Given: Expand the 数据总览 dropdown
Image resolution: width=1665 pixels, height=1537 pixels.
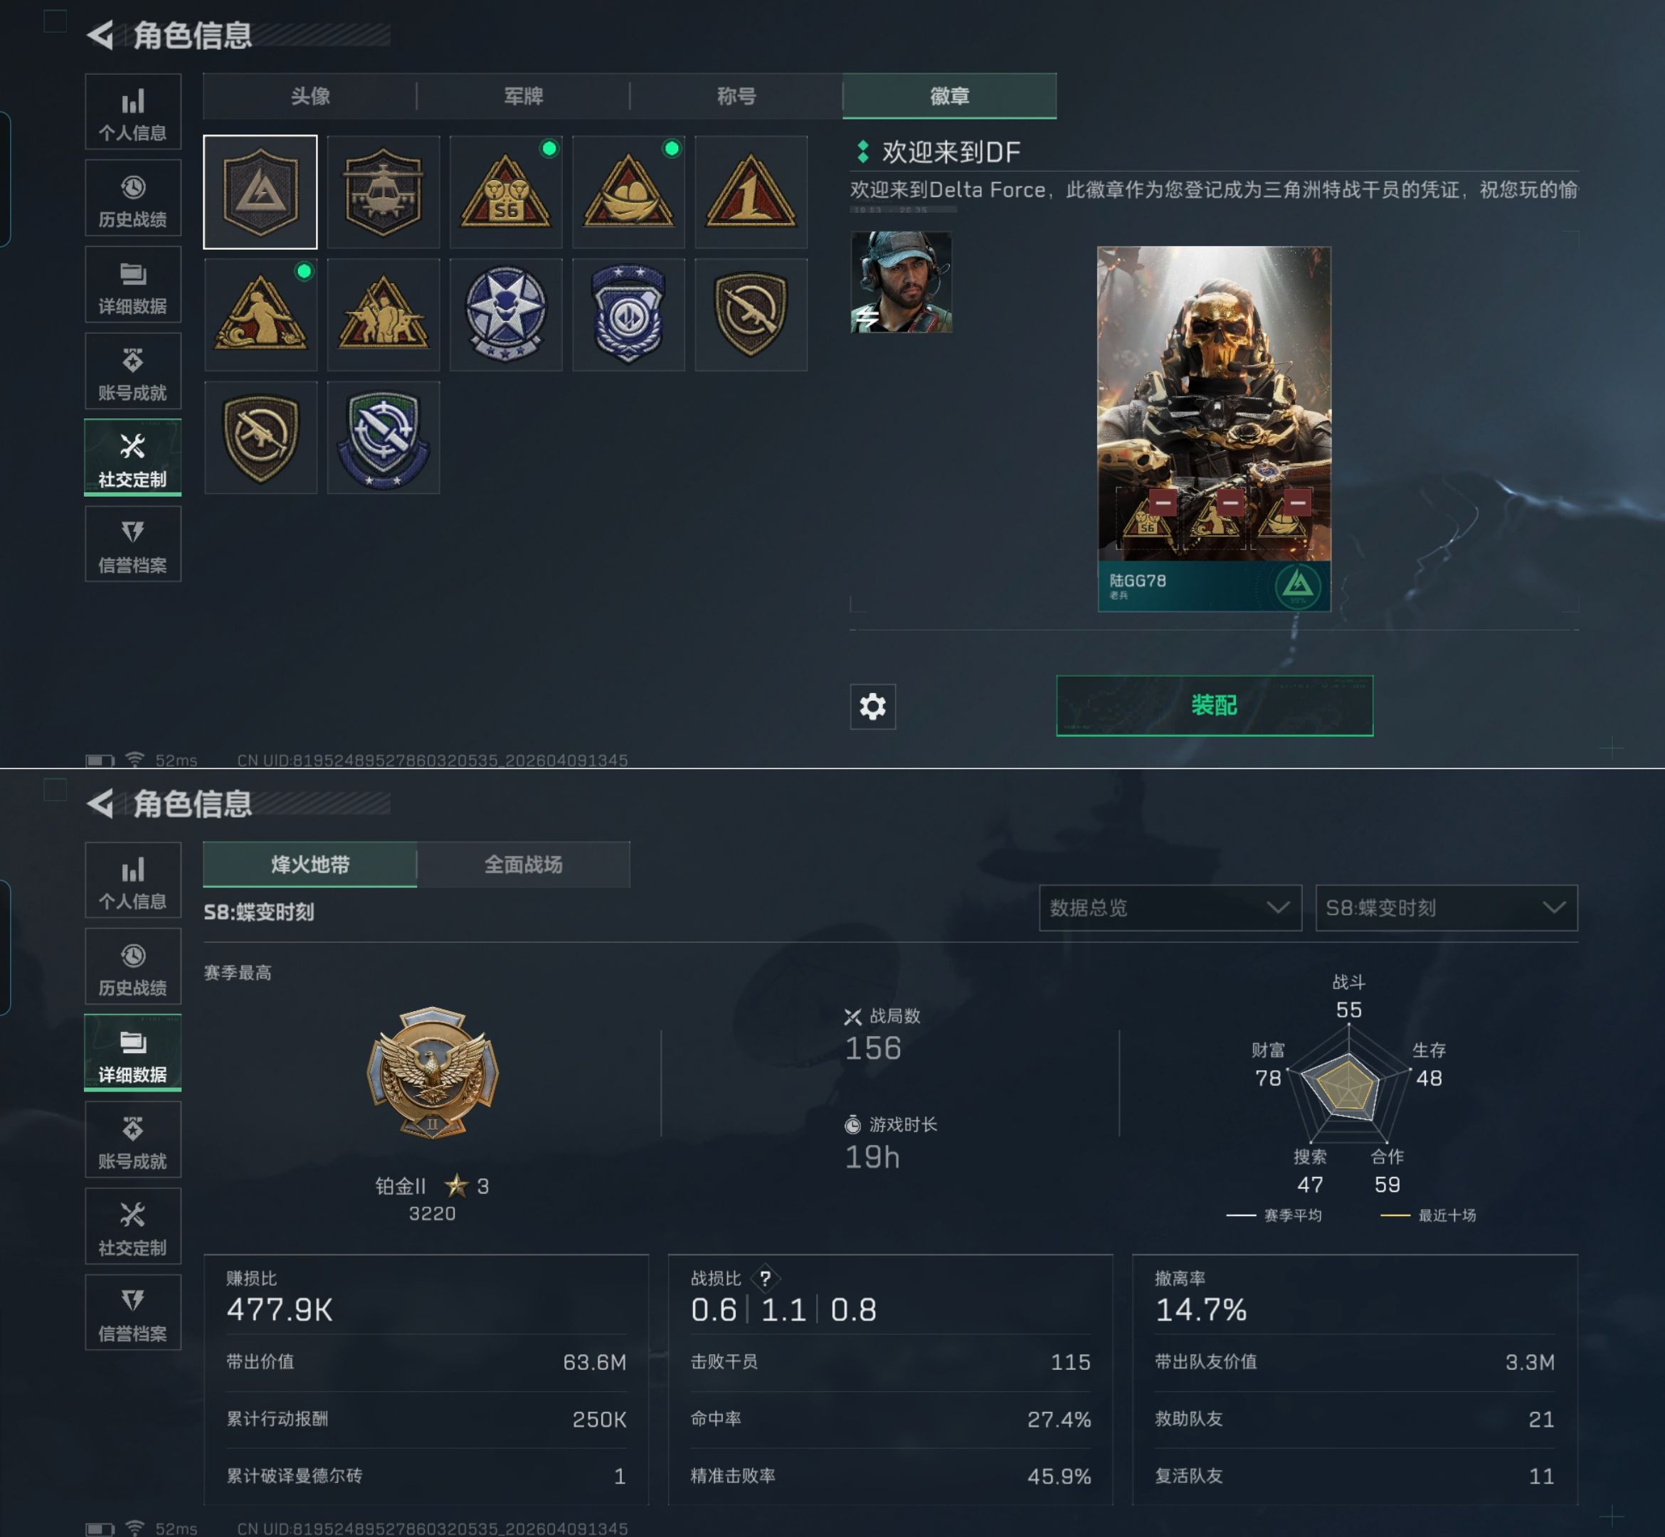Looking at the screenshot, I should [x=1170, y=907].
